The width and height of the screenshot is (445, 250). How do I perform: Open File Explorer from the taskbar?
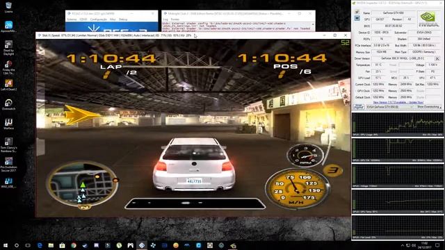click(x=51, y=245)
